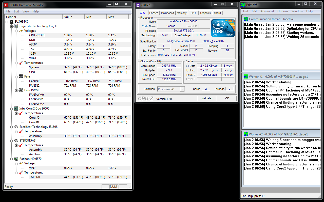Click the Name field showing Intel Core 2 Duo E6600
Viewport: 324px width, 202px height.
click(x=183, y=22)
